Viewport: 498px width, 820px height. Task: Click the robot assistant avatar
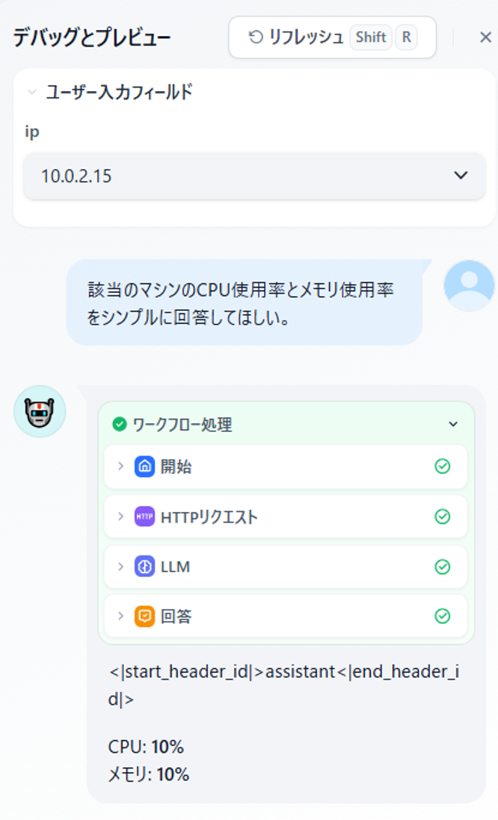click(40, 412)
